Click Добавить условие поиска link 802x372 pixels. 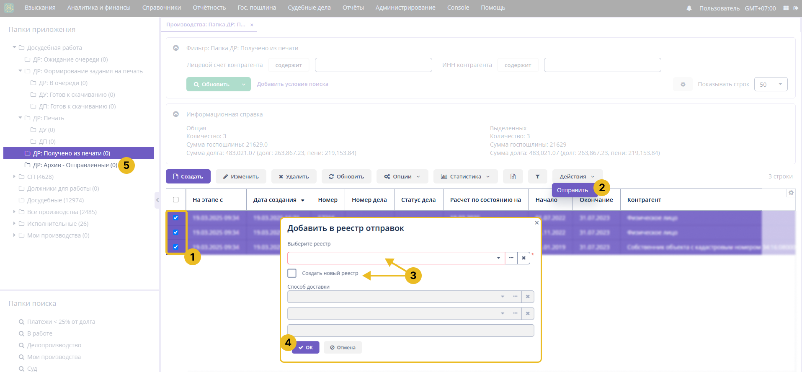(x=292, y=84)
